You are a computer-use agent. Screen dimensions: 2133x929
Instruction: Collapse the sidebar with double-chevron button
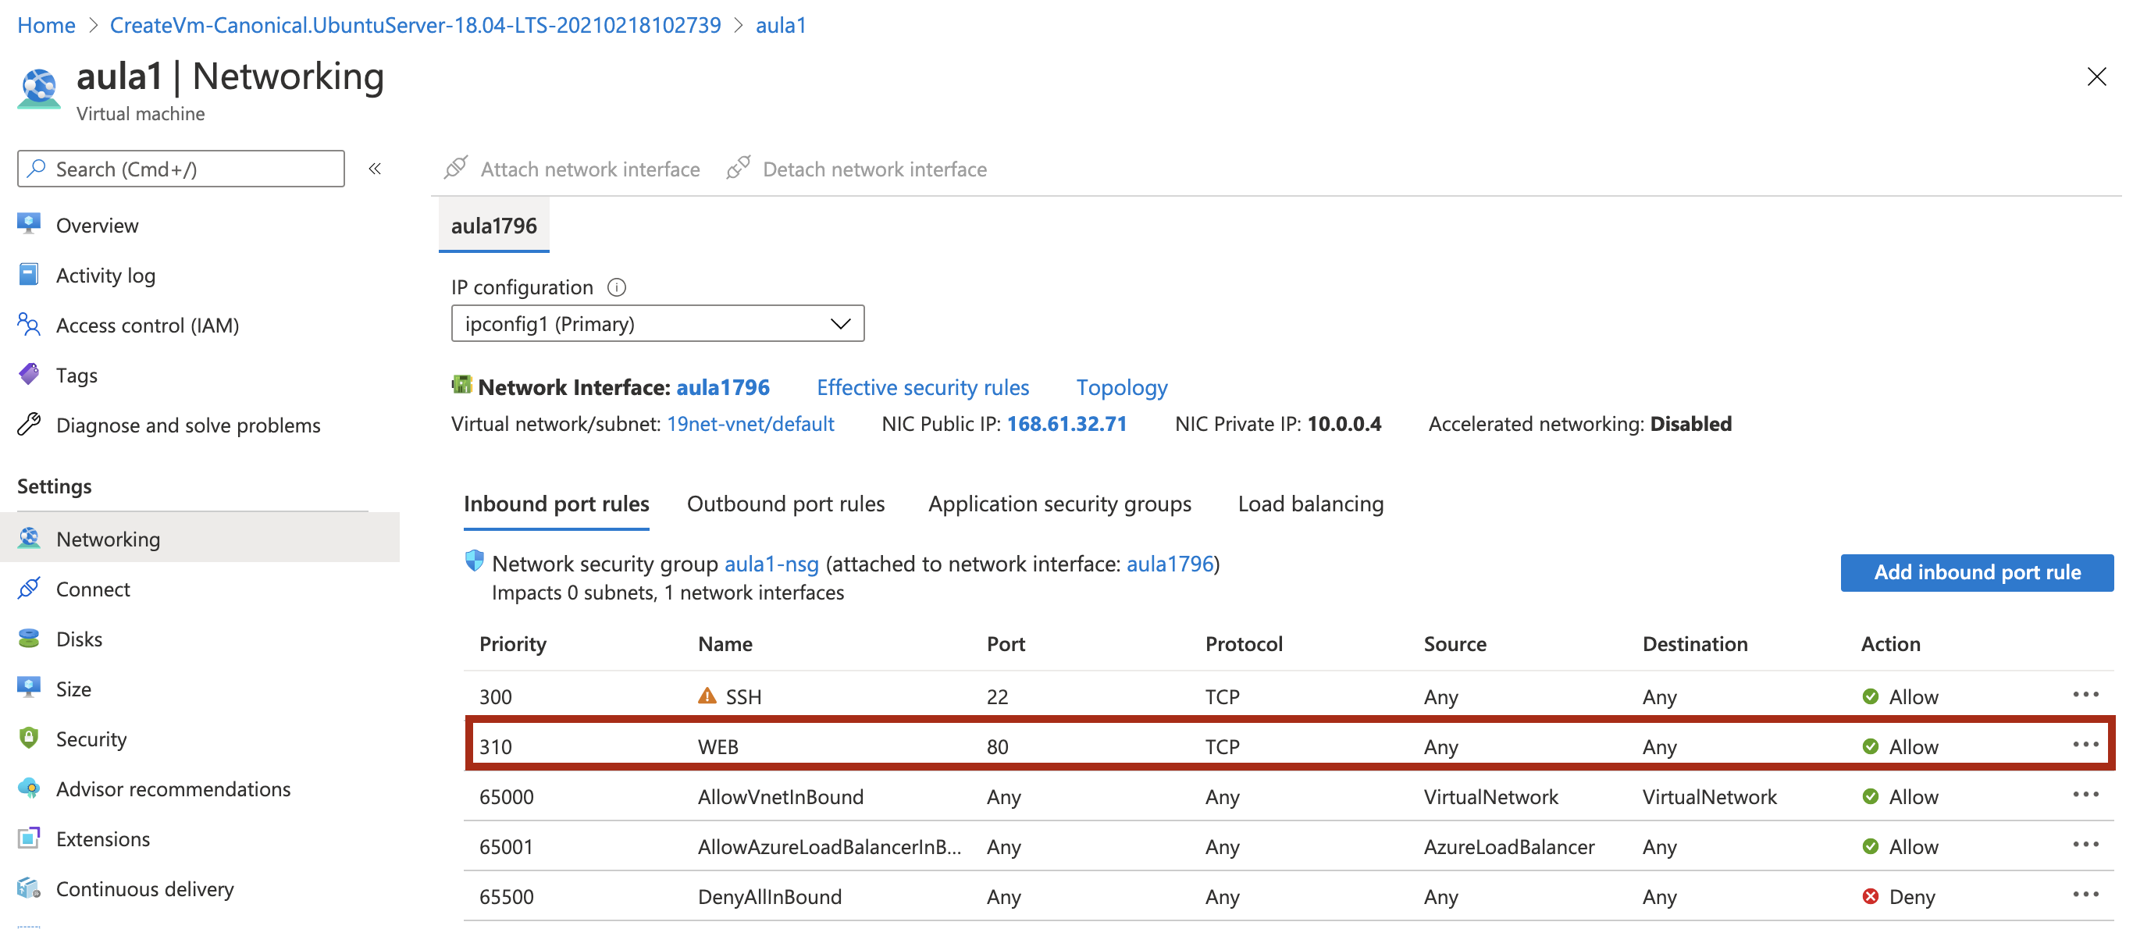coord(375,169)
